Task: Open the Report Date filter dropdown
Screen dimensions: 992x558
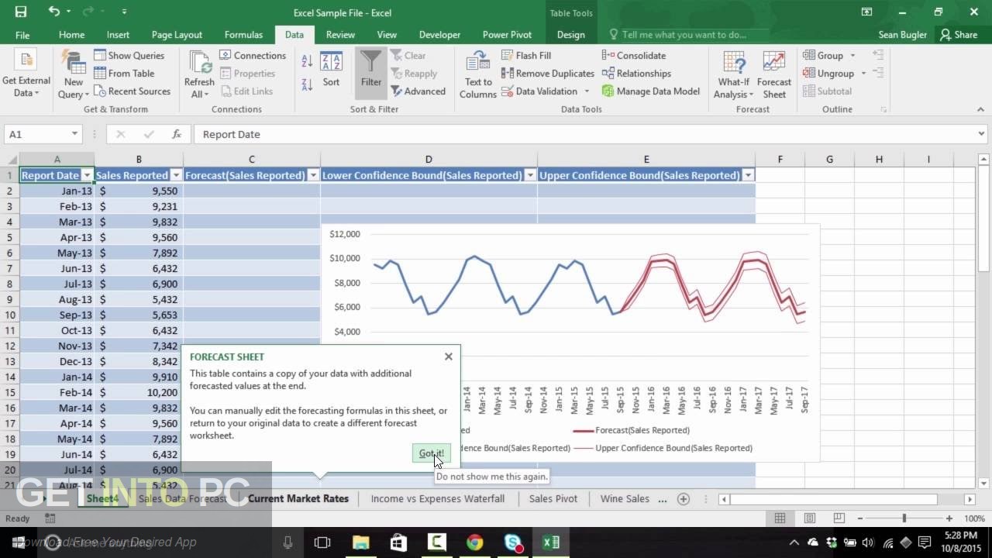Action: 87,175
